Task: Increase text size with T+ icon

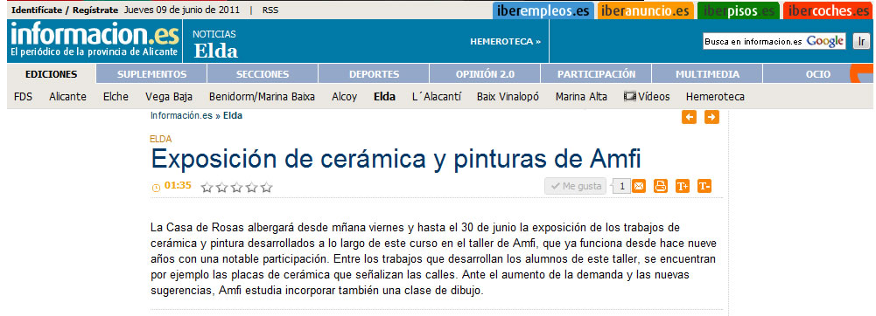Action: click(682, 186)
